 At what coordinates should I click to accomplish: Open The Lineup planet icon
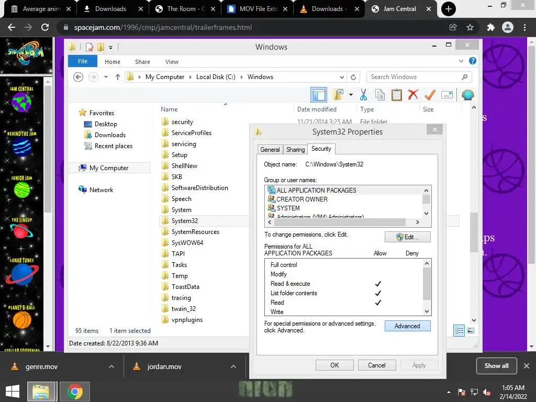click(22, 231)
